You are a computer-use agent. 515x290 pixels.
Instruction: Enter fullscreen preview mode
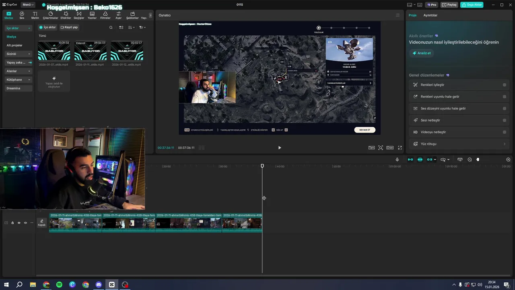(x=400, y=148)
